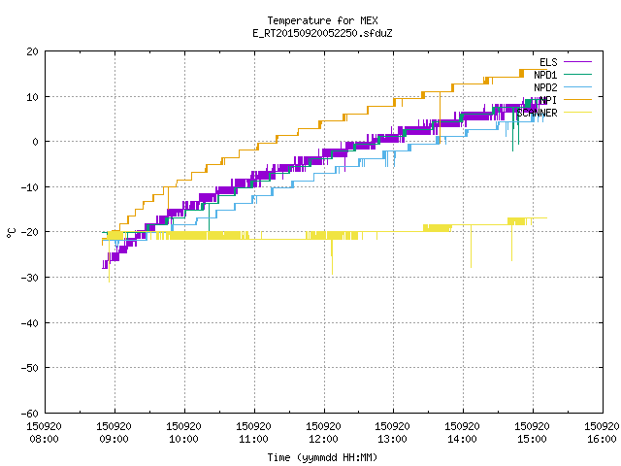Click the x-axis label 150920 09:00
The width and height of the screenshot is (621, 466).
(114, 433)
